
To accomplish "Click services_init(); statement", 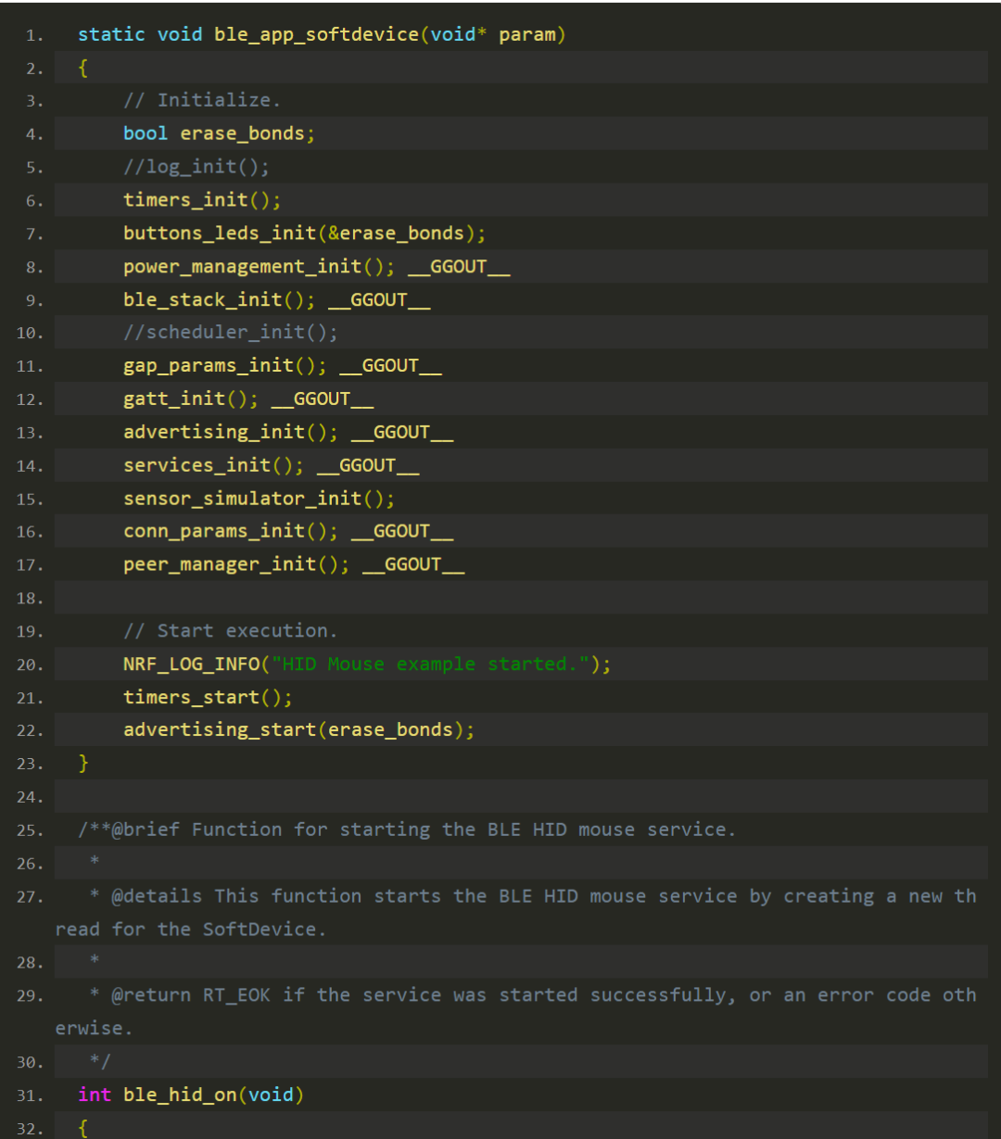I will pyautogui.click(x=214, y=465).
